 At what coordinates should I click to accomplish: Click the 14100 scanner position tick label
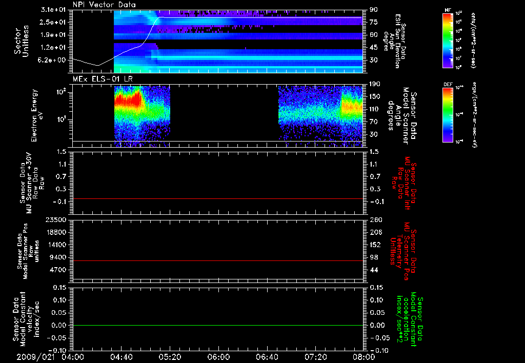(x=56, y=245)
